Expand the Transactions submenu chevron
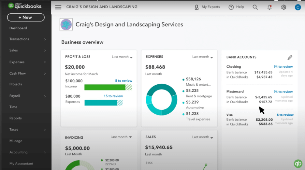The image size is (305, 170). (x=45, y=39)
